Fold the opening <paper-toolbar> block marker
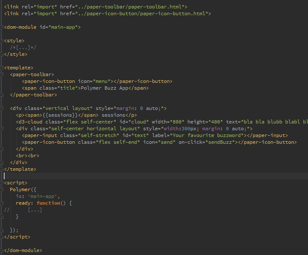Screen dimensions: 308x255 2,74
